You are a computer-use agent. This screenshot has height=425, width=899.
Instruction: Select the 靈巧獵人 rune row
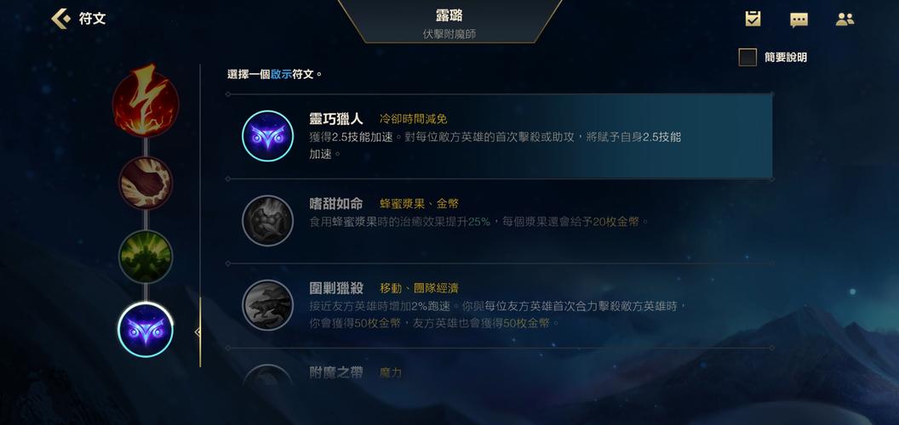tap(500, 136)
